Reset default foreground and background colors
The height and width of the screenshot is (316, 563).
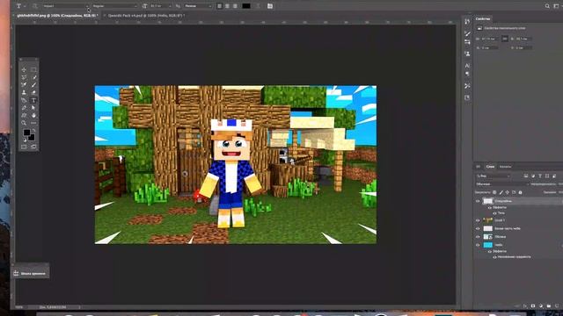click(x=25, y=140)
